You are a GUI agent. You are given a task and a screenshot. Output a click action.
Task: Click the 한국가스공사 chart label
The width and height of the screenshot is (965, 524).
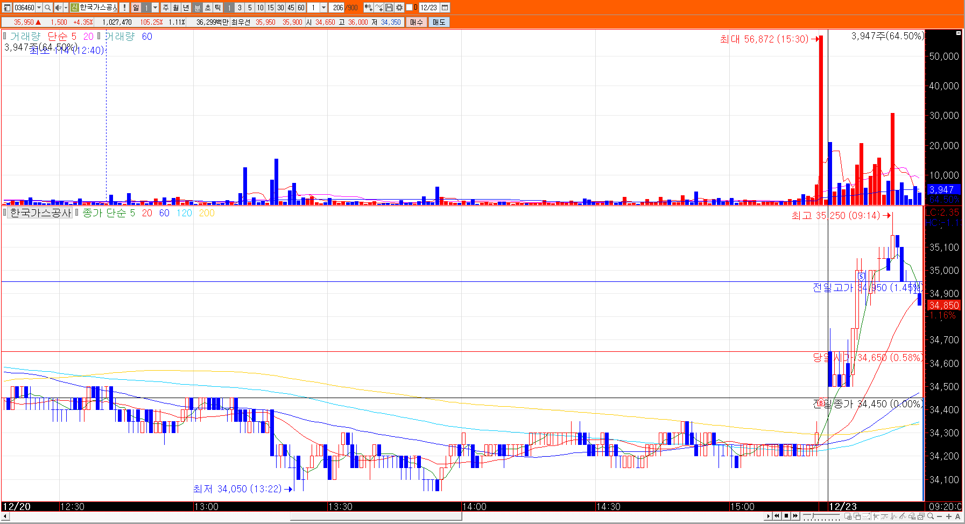[40, 213]
